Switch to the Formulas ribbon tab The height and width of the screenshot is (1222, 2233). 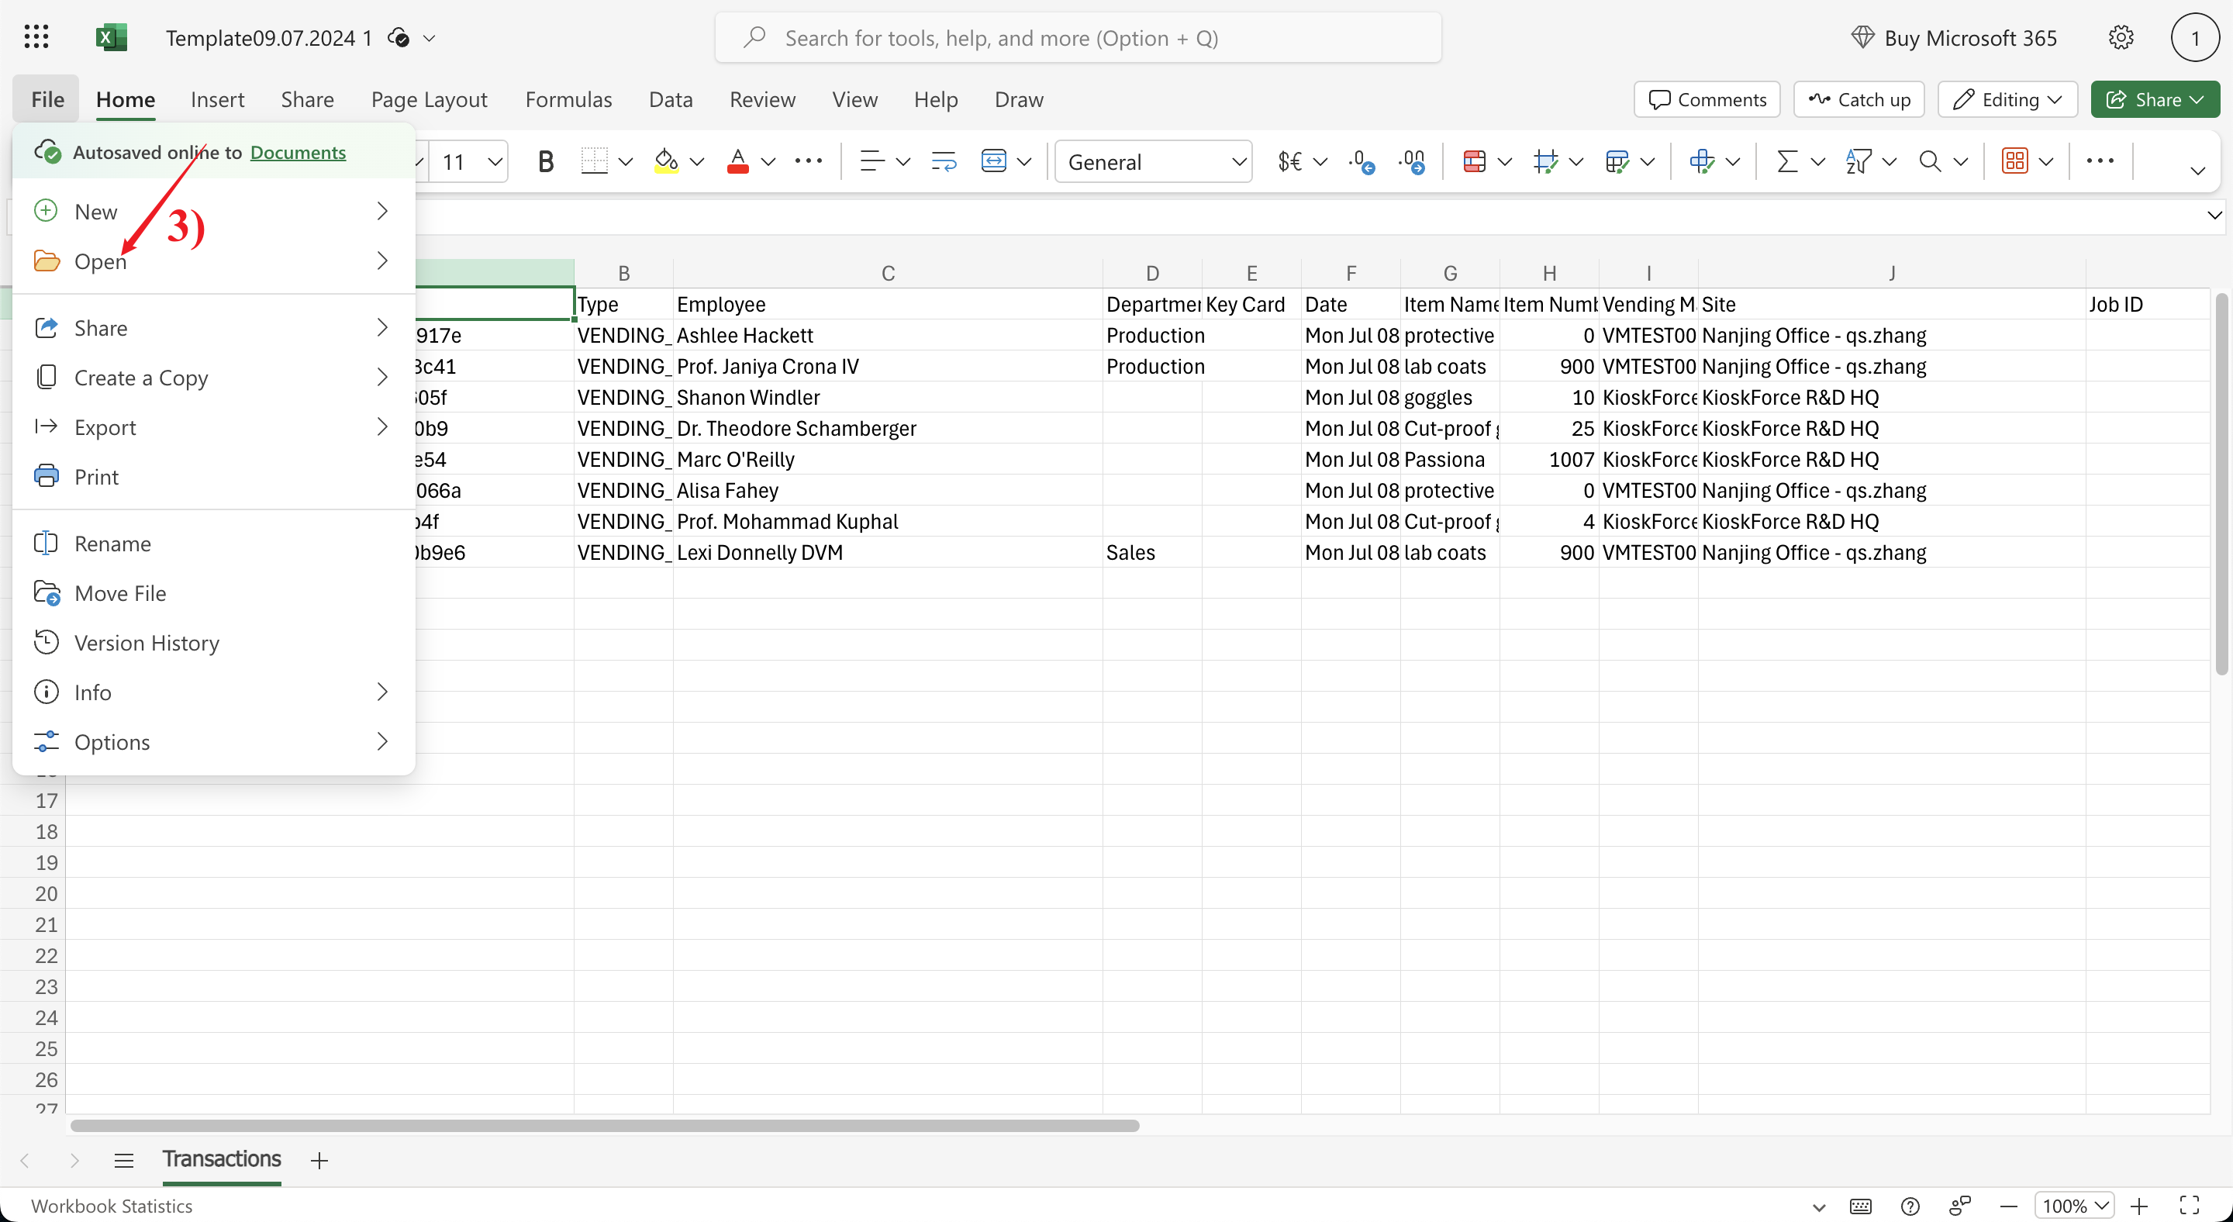pyautogui.click(x=568, y=98)
